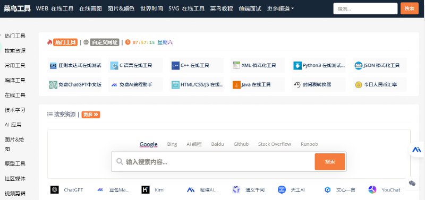Viewport: 425px width, 200px height.
Task: Click the YouChat logo icon
Action: click(372, 190)
